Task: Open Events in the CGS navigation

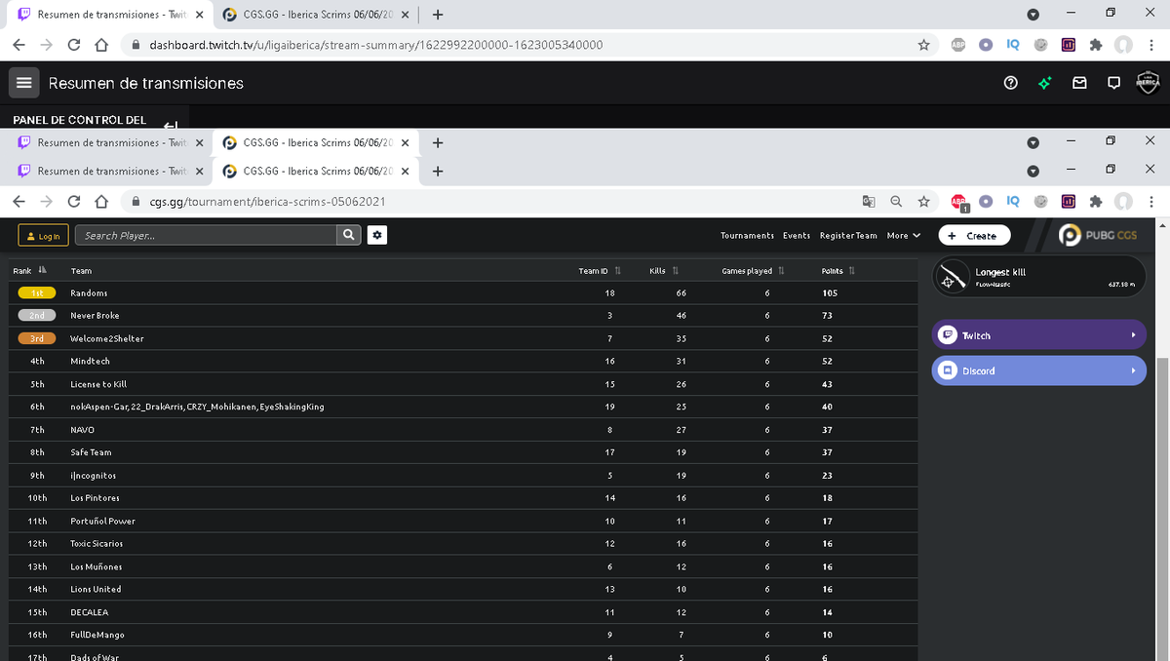Action: pyautogui.click(x=797, y=235)
